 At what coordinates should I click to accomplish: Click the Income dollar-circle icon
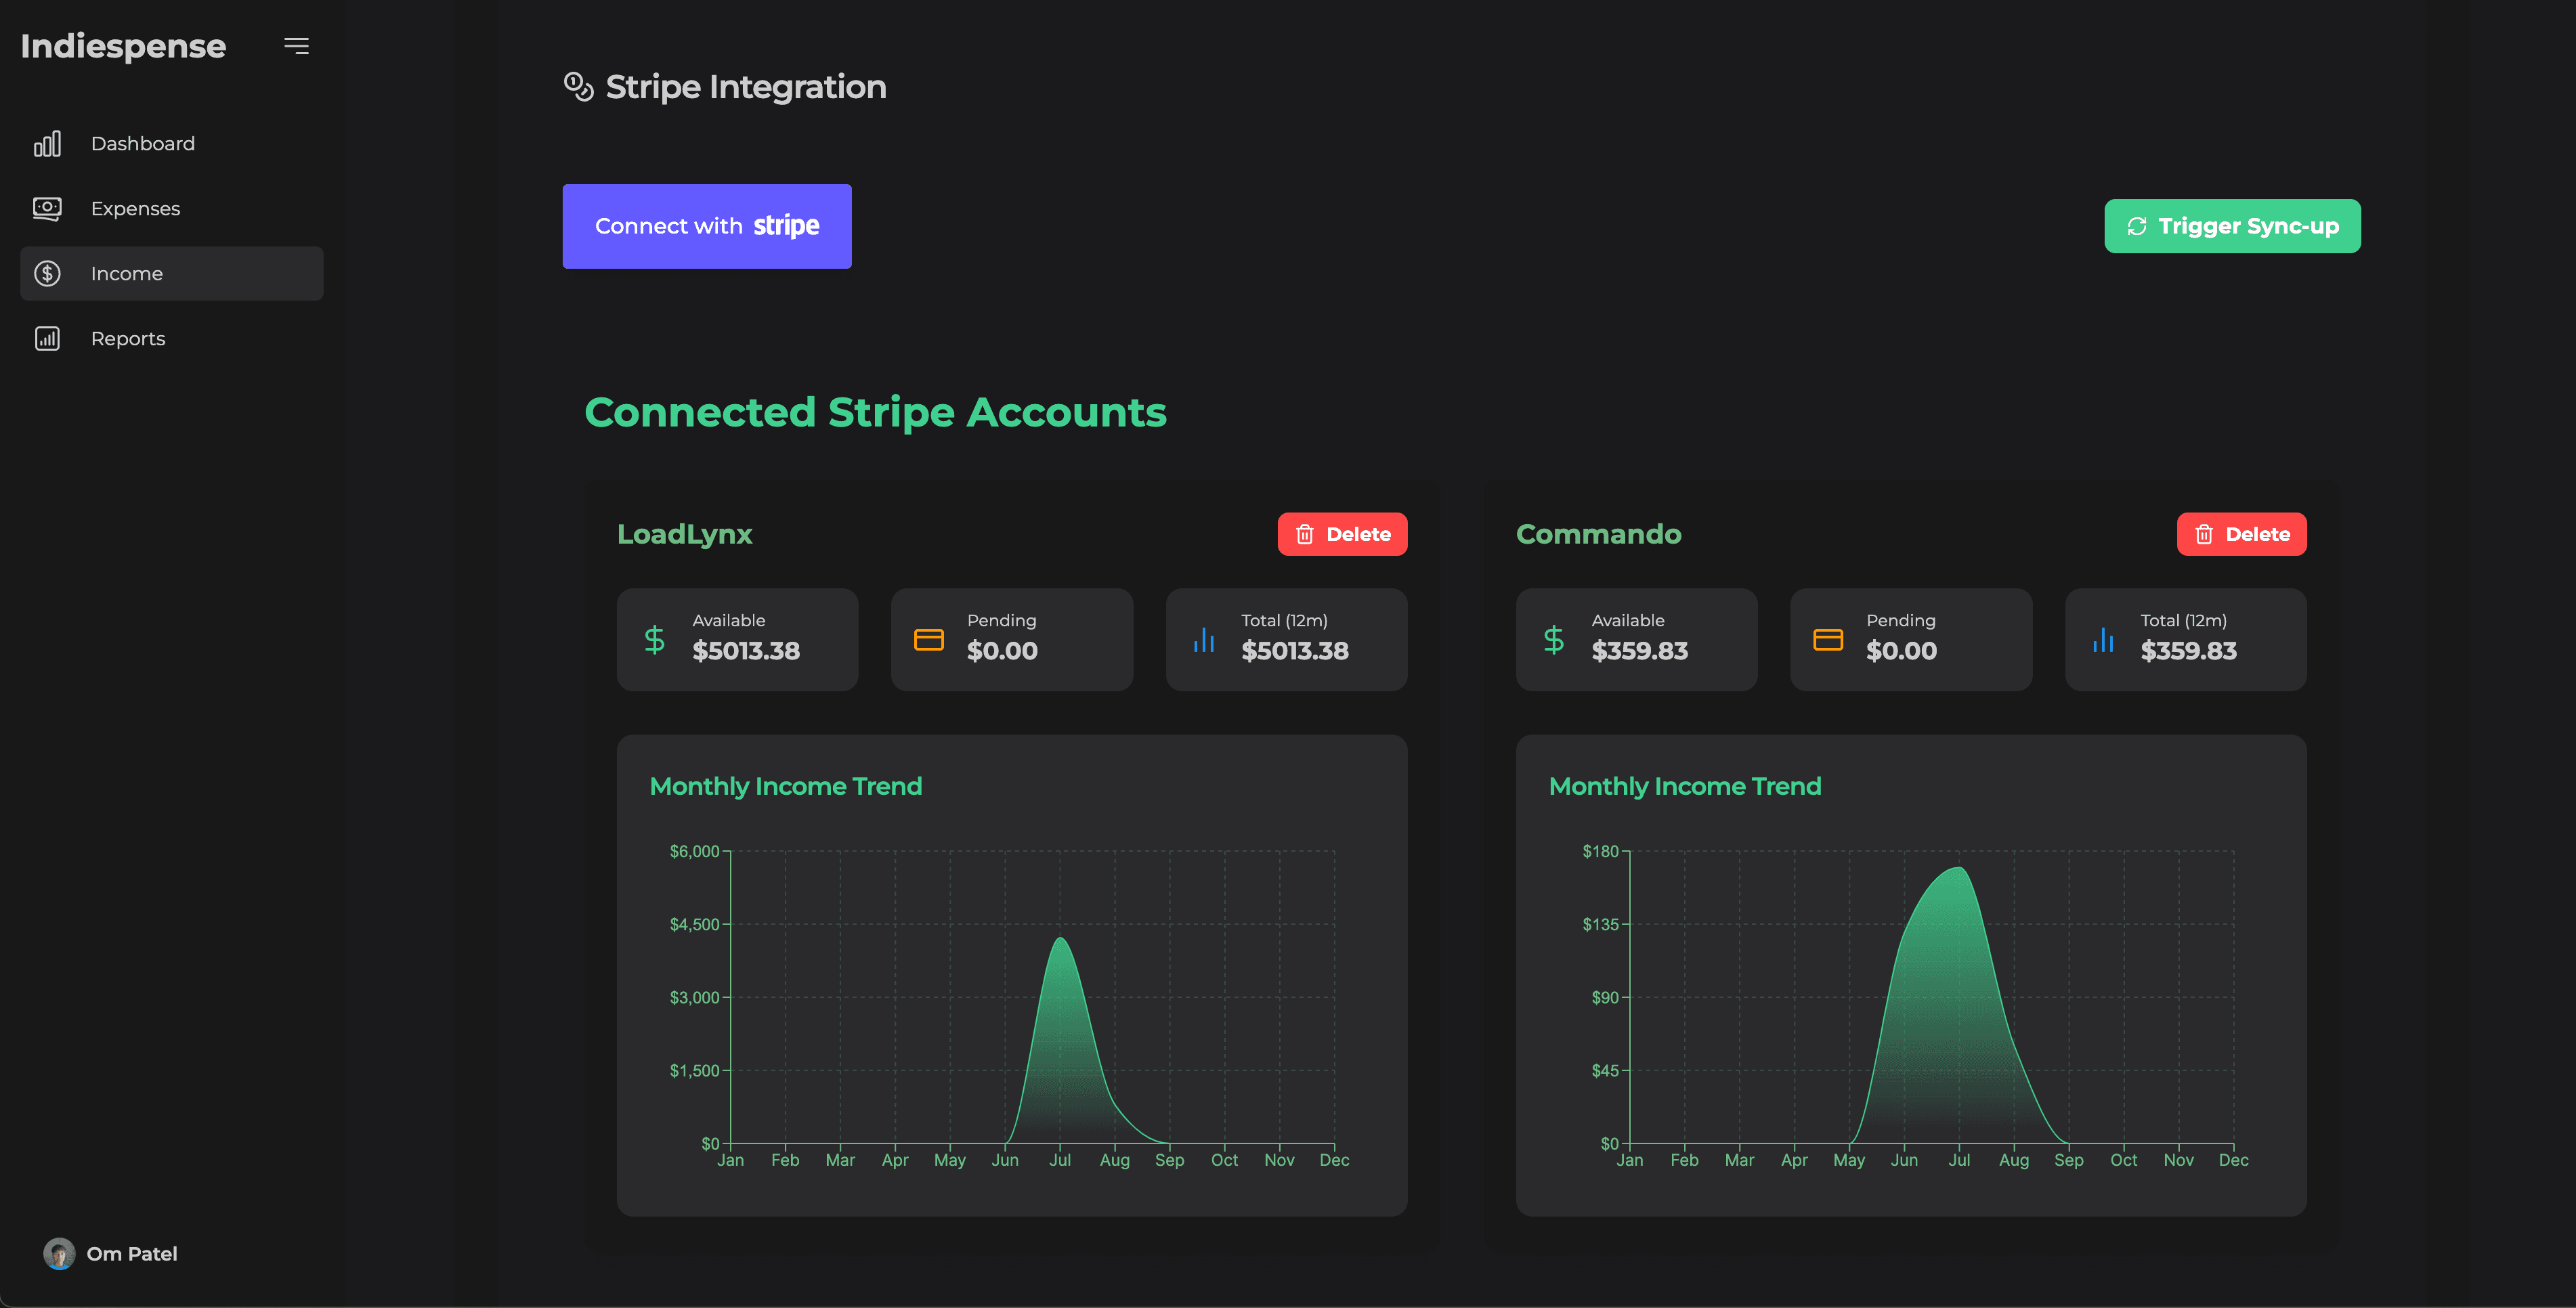pos(47,274)
